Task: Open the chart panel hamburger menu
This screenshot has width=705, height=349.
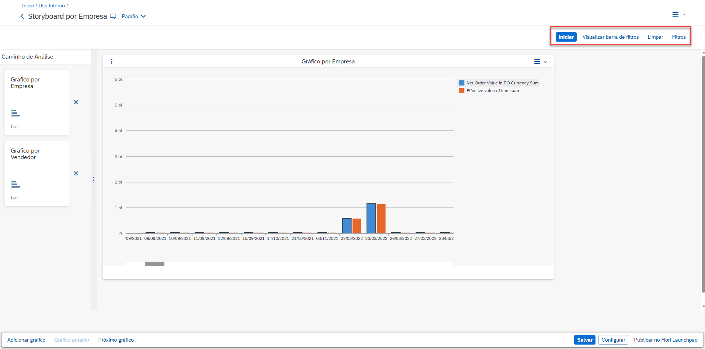Action: 540,62
